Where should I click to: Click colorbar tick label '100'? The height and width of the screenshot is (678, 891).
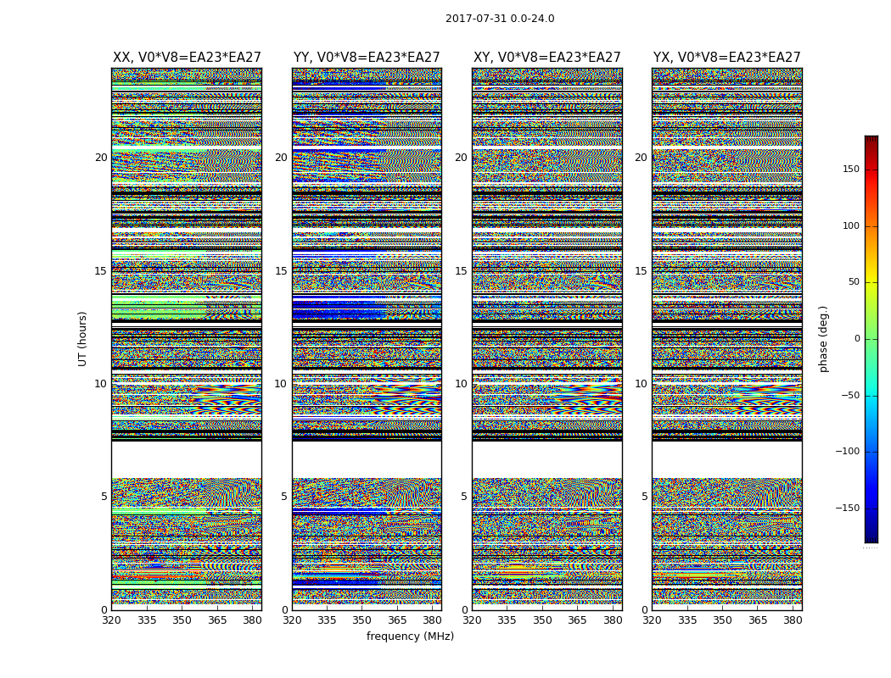pyautogui.click(x=851, y=225)
